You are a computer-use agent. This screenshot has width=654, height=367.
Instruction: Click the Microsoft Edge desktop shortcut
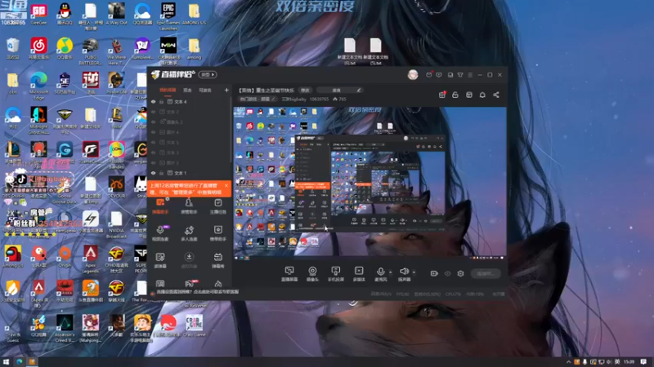[38, 86]
